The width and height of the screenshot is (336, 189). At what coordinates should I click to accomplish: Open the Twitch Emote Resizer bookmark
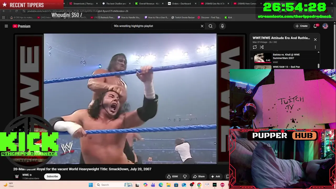click(183, 18)
